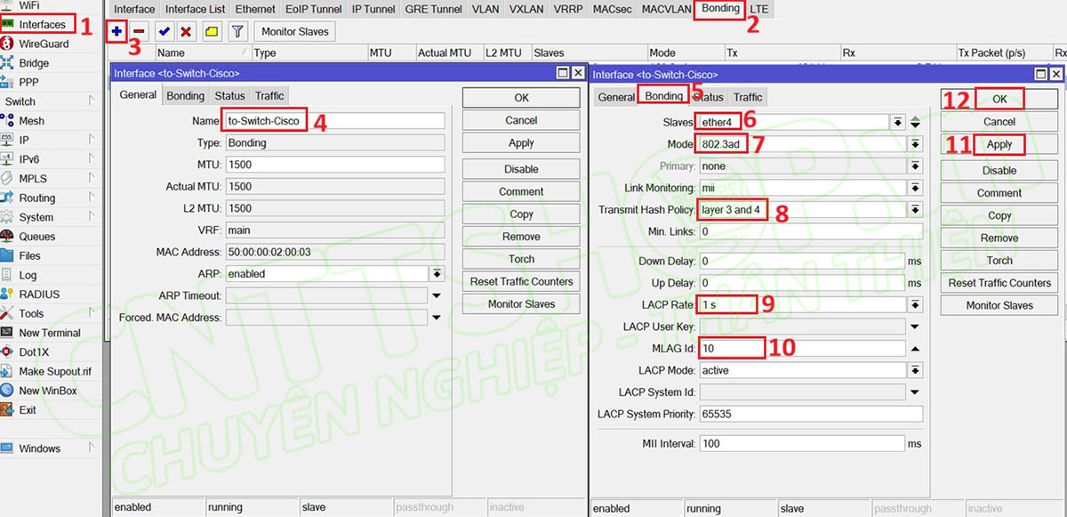Expand the Routing submenu
Screen dimensions: 1067x517
[x=91, y=198]
